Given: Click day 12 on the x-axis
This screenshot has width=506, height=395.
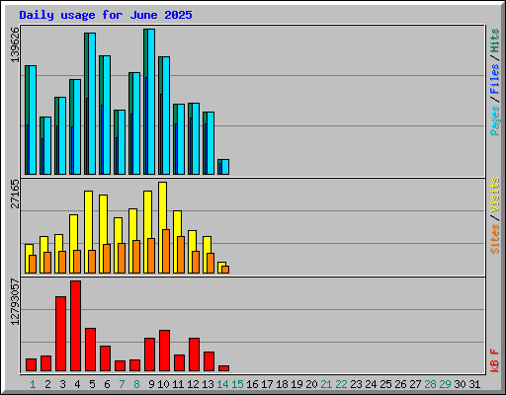Looking at the screenshot, I should coord(193,384).
